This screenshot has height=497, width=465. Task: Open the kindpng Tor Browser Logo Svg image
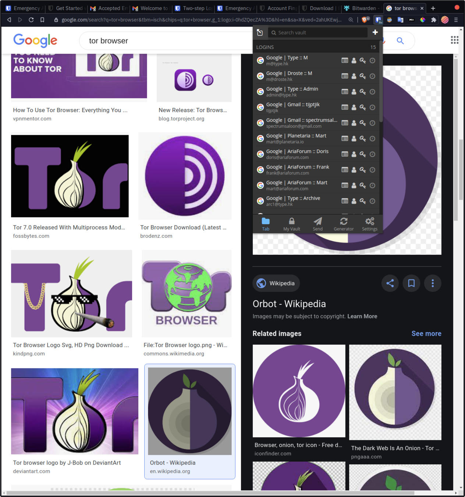[71, 293]
